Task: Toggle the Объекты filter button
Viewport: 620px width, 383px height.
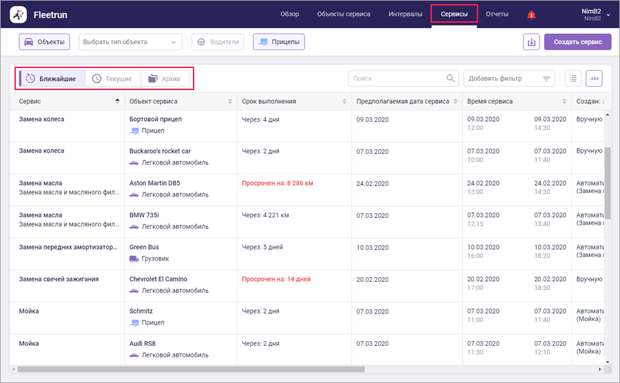Action: (44, 42)
